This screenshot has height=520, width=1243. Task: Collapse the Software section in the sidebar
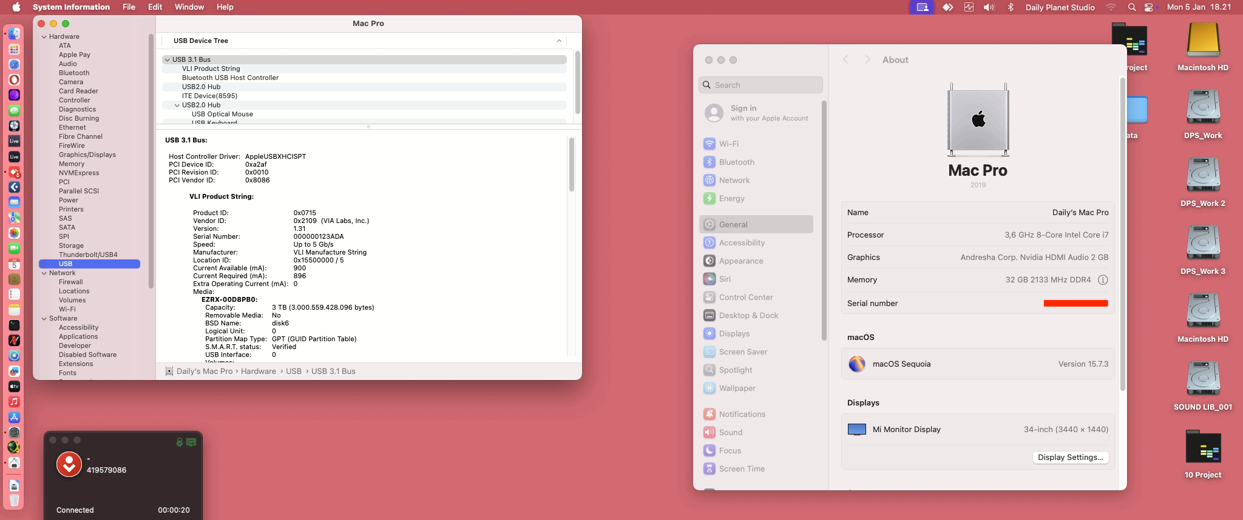point(44,318)
